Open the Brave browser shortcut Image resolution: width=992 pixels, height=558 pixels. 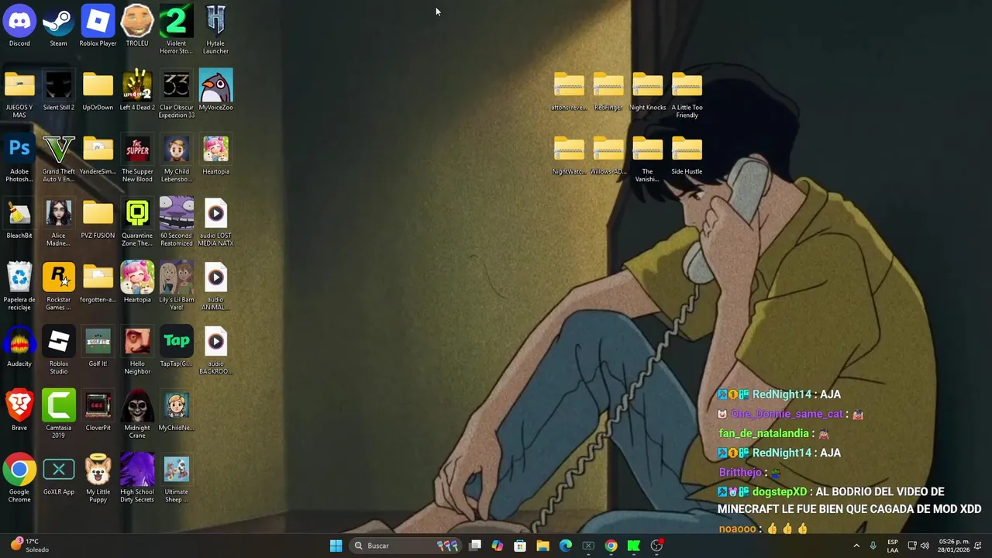pyautogui.click(x=19, y=411)
